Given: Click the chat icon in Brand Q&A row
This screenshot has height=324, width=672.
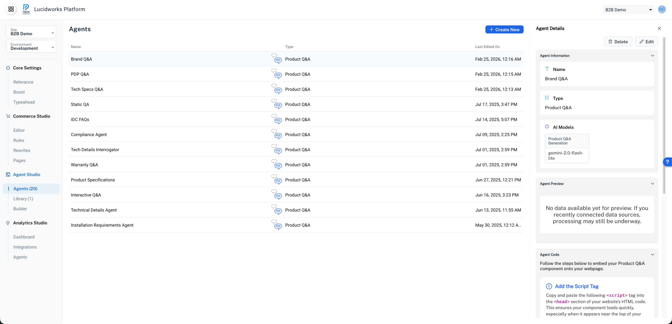Looking at the screenshot, I should pos(277,59).
